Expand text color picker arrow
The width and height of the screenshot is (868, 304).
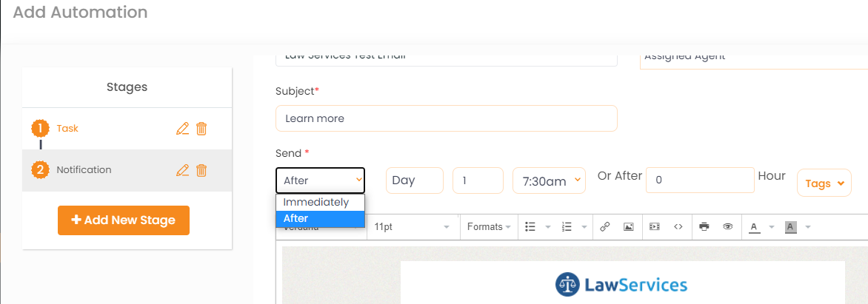772,226
